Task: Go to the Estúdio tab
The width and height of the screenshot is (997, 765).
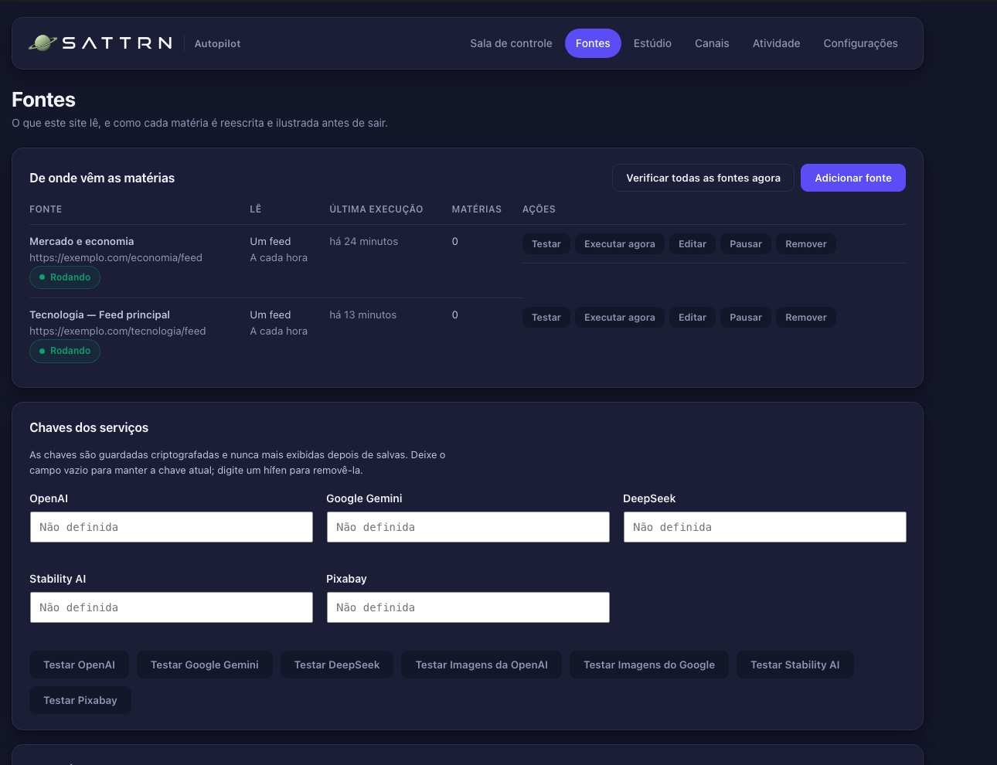Action: pos(652,43)
